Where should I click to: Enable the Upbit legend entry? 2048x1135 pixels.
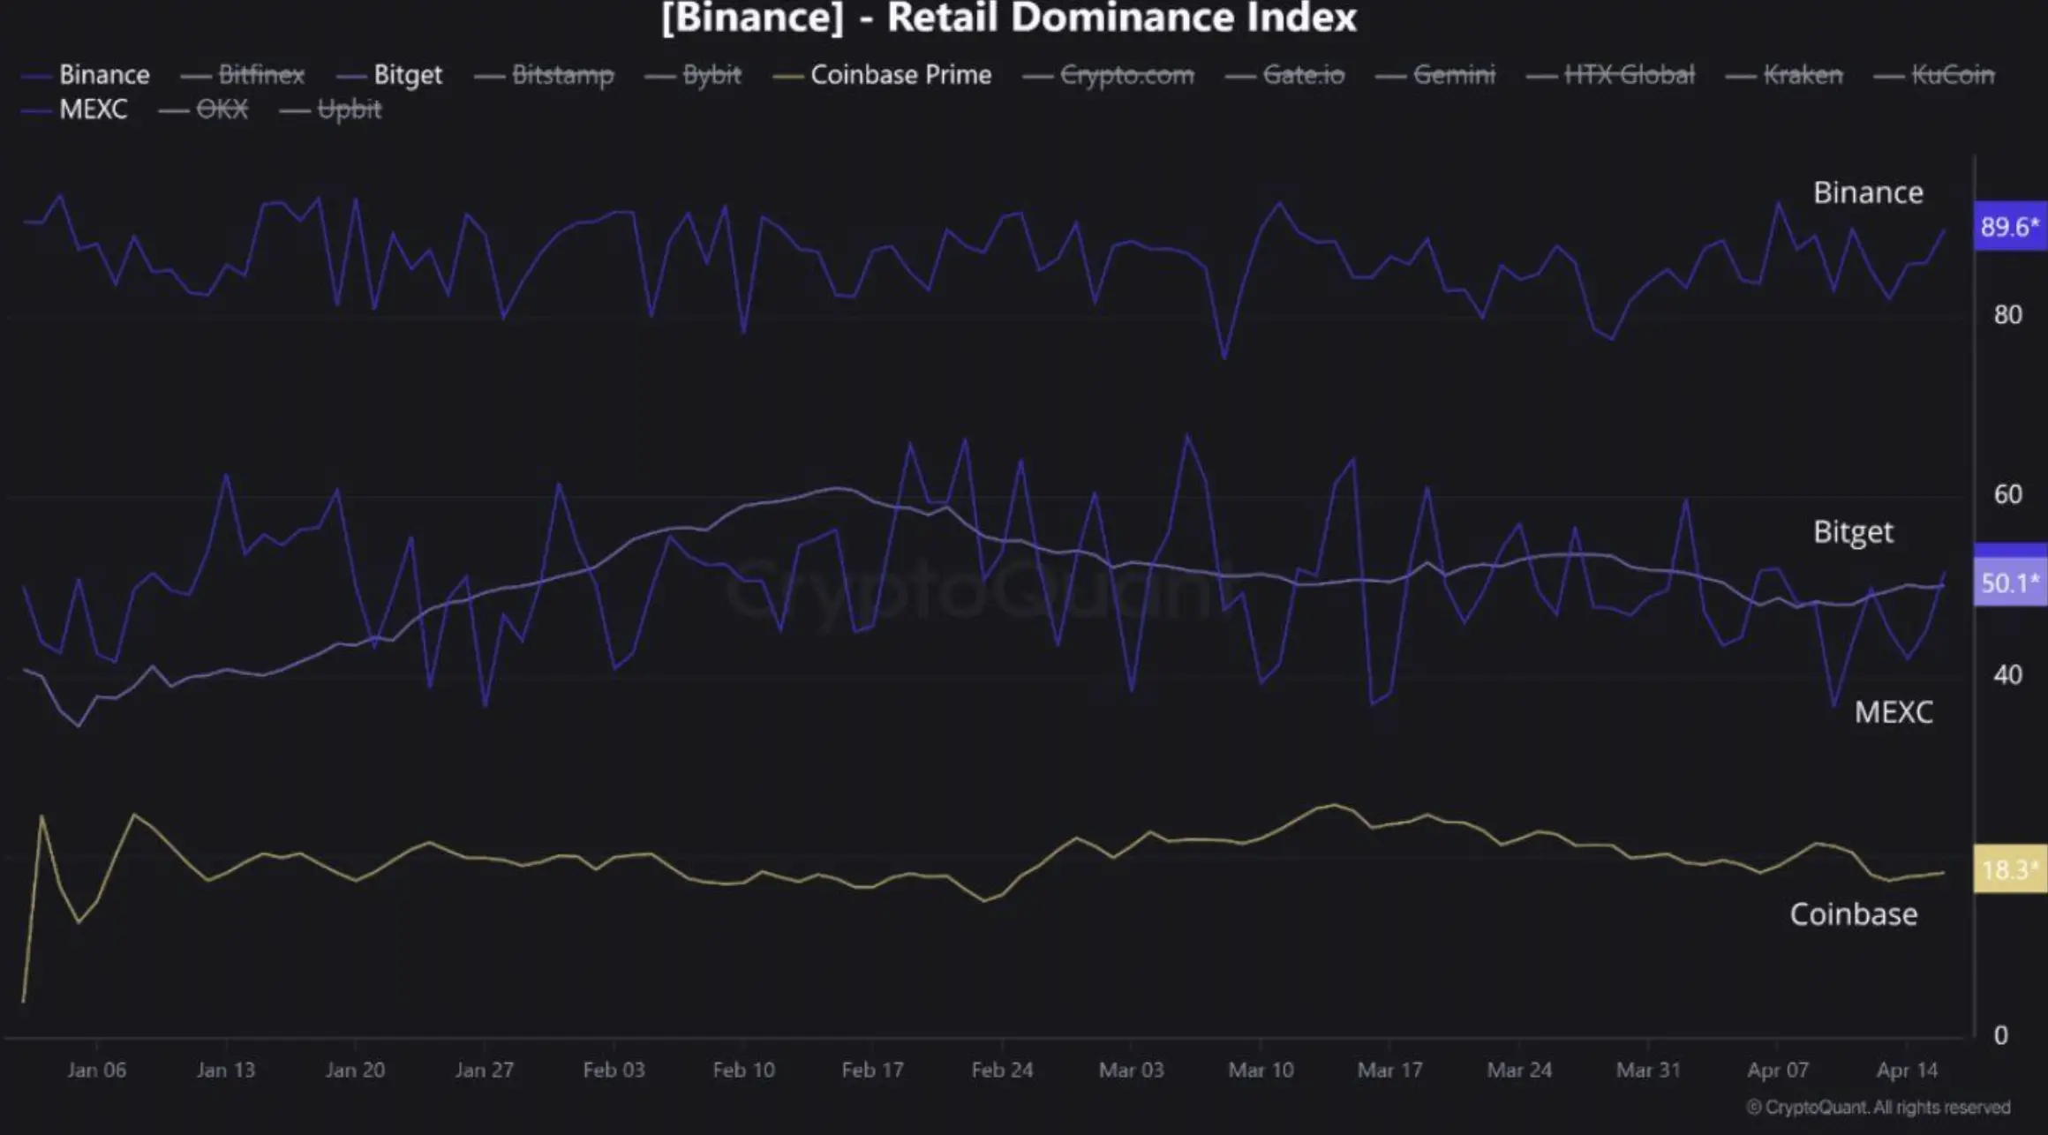click(x=349, y=109)
